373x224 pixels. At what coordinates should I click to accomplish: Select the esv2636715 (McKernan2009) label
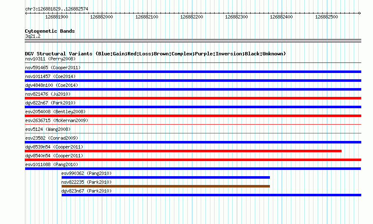point(57,120)
